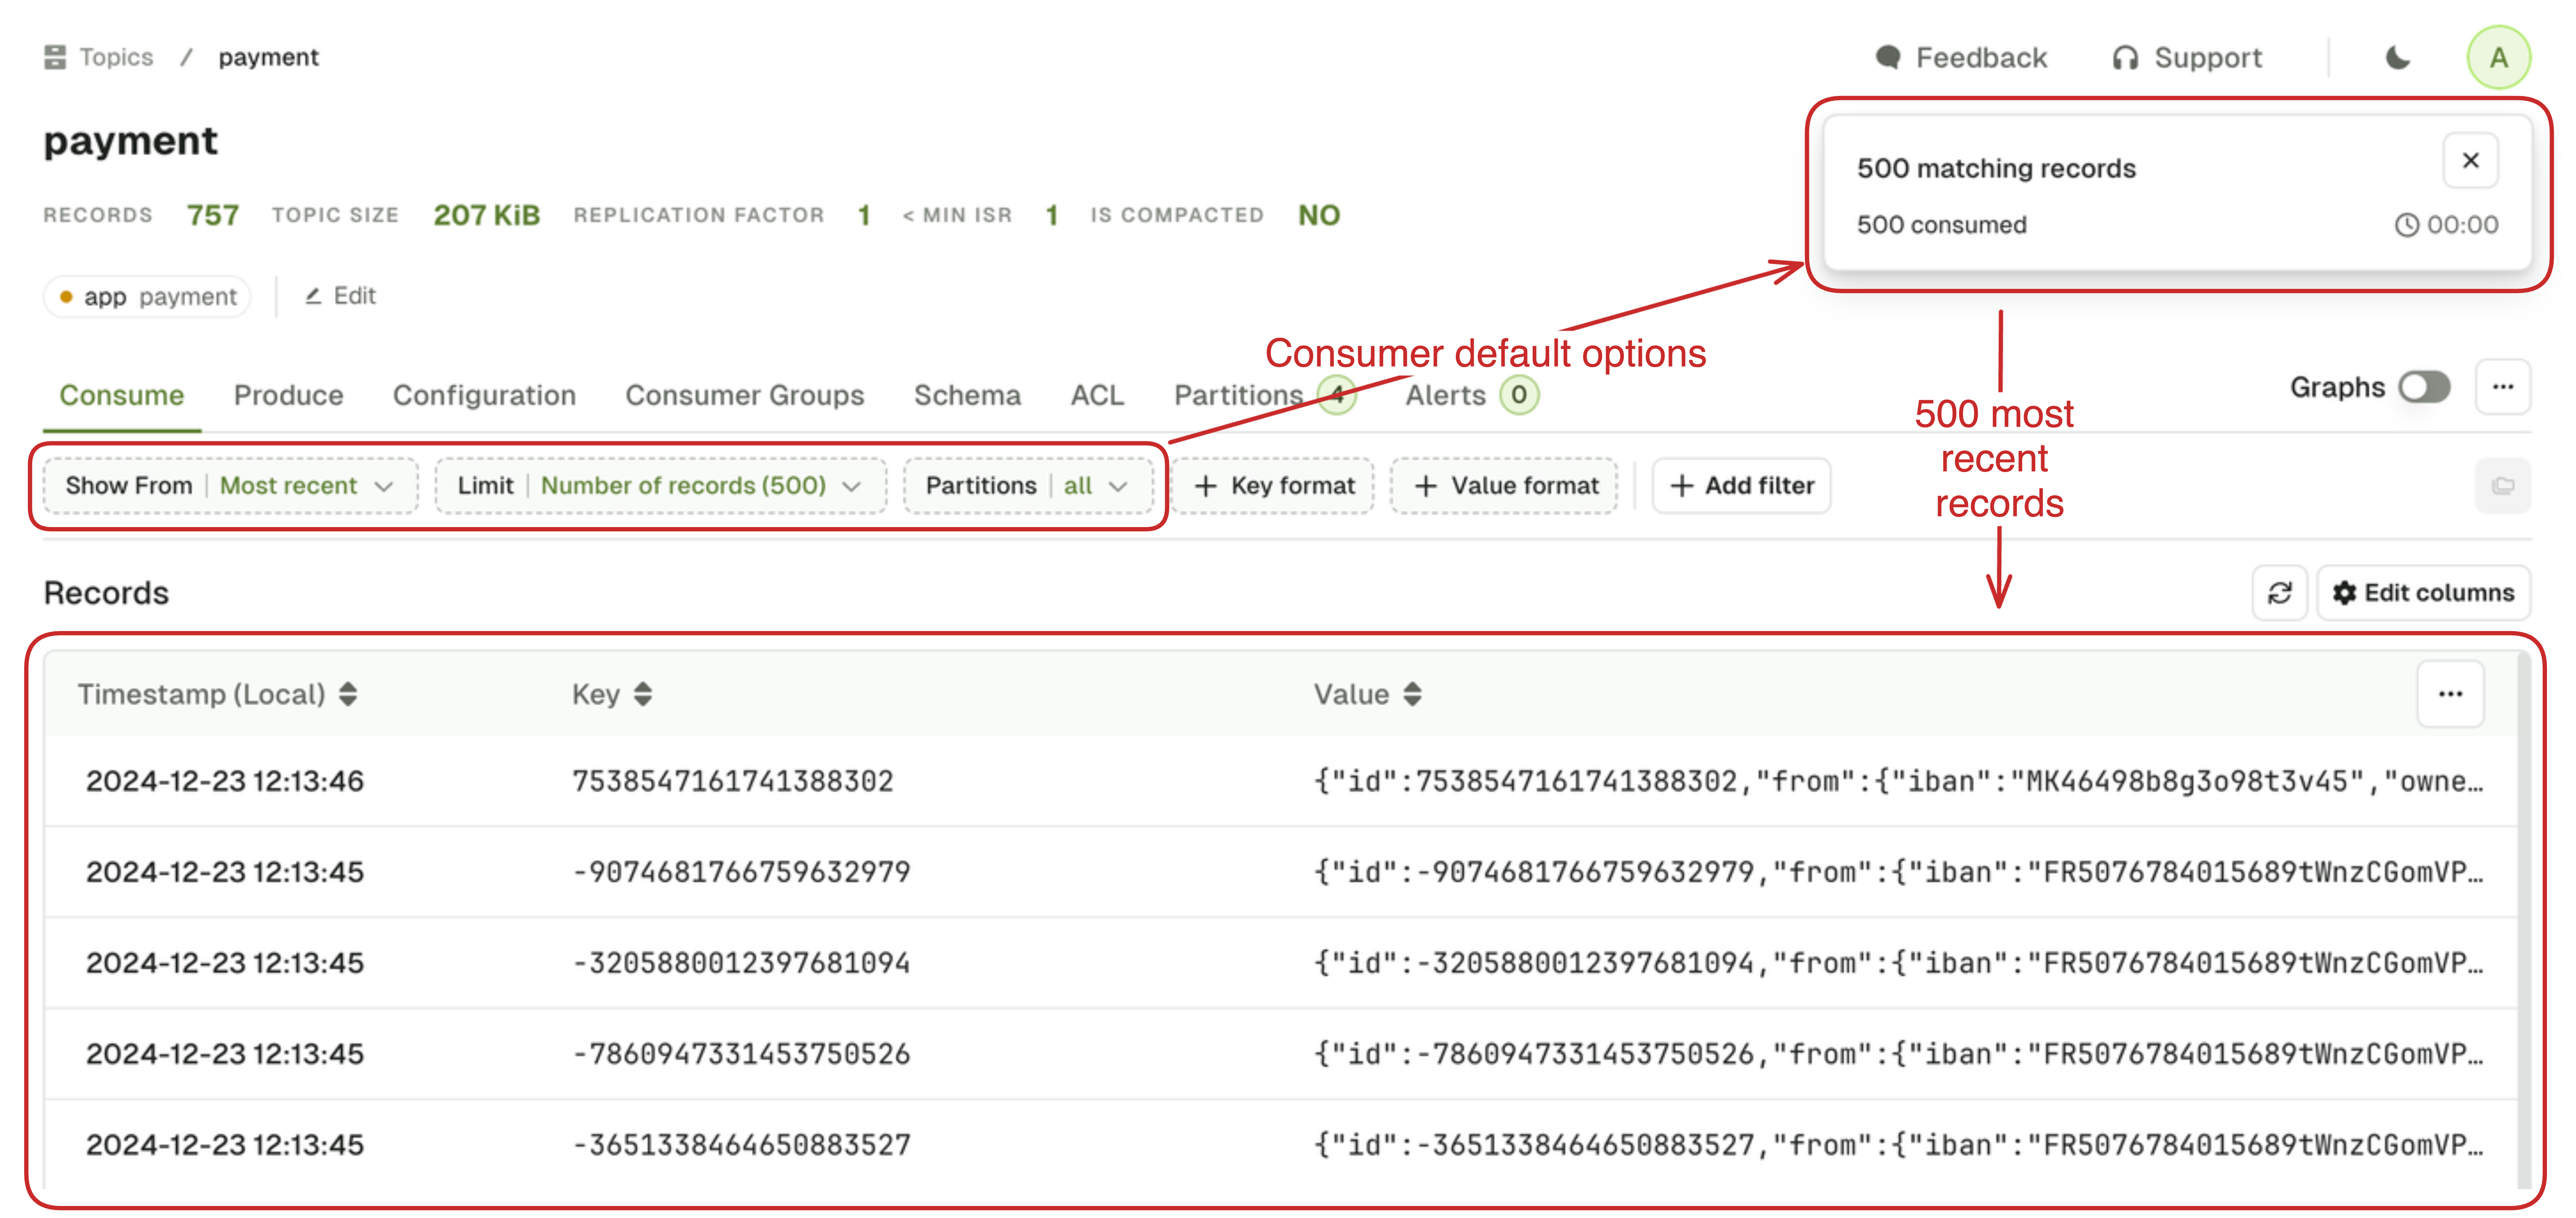The image size is (2576, 1218).
Task: Click the app payment label tag
Action: [147, 297]
